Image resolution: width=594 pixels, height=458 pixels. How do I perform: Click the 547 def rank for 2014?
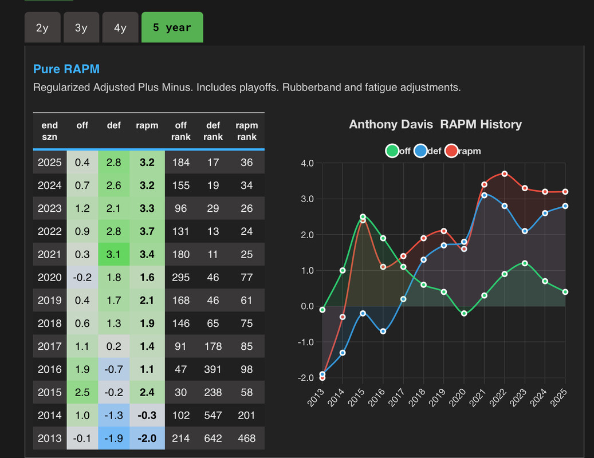click(213, 415)
